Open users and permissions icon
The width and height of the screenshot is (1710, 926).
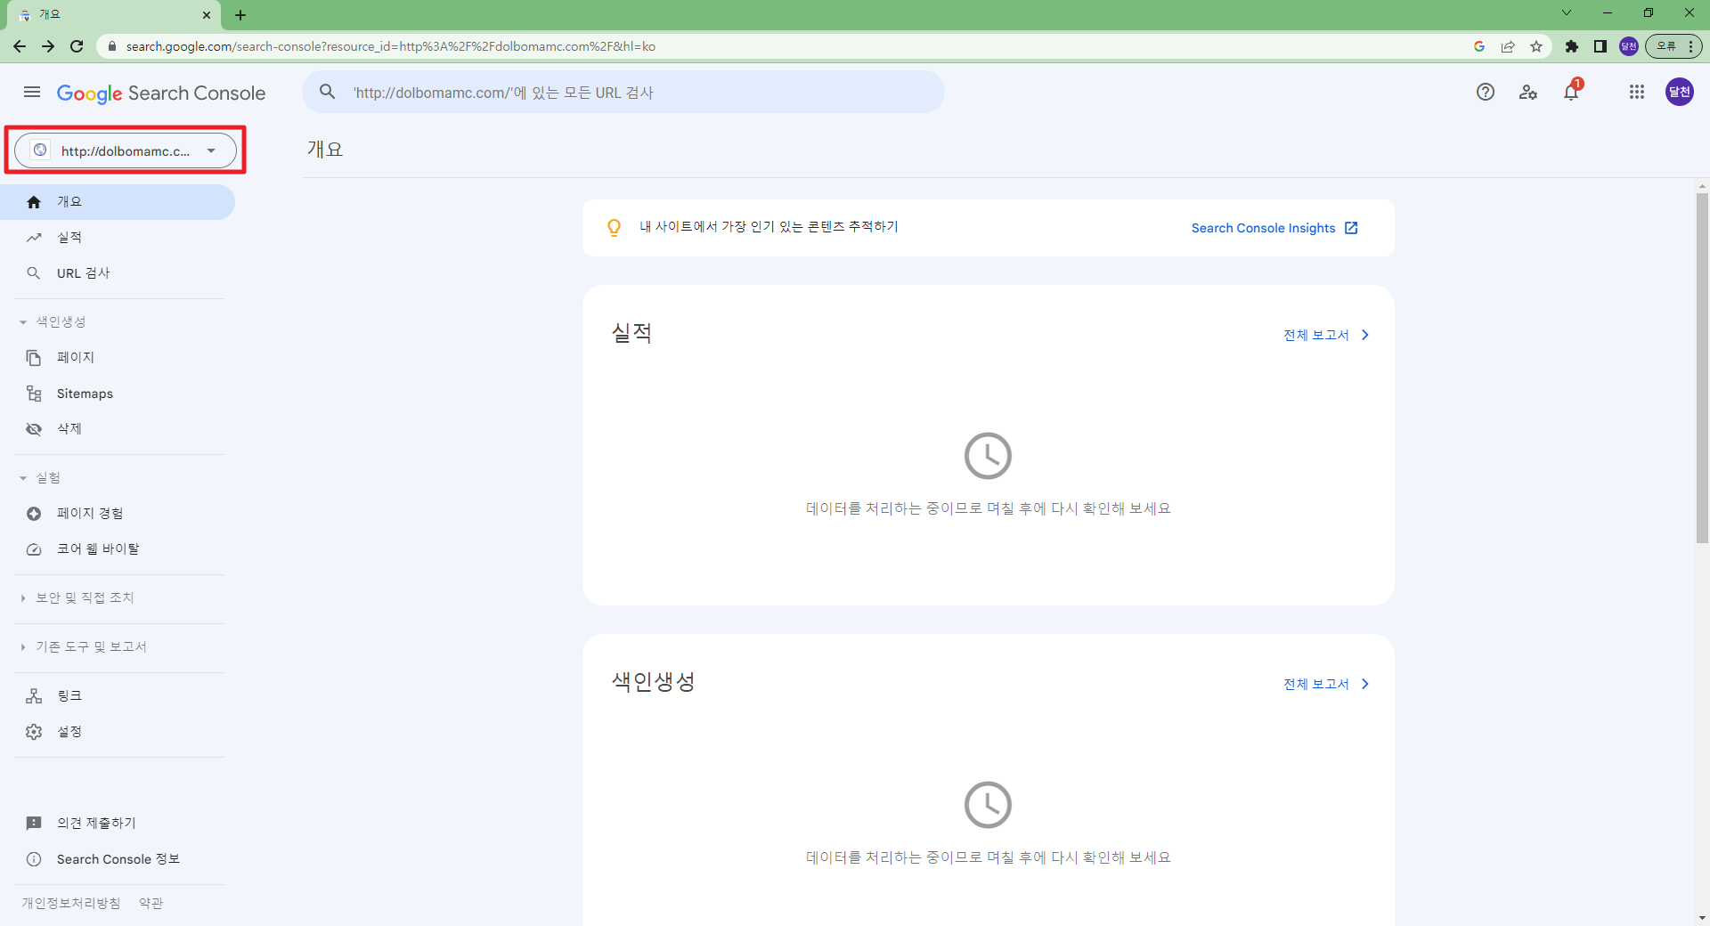click(x=1528, y=93)
